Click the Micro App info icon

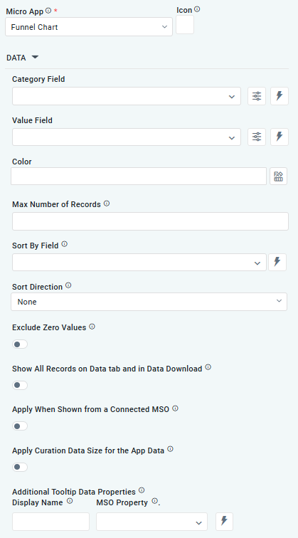48,11
